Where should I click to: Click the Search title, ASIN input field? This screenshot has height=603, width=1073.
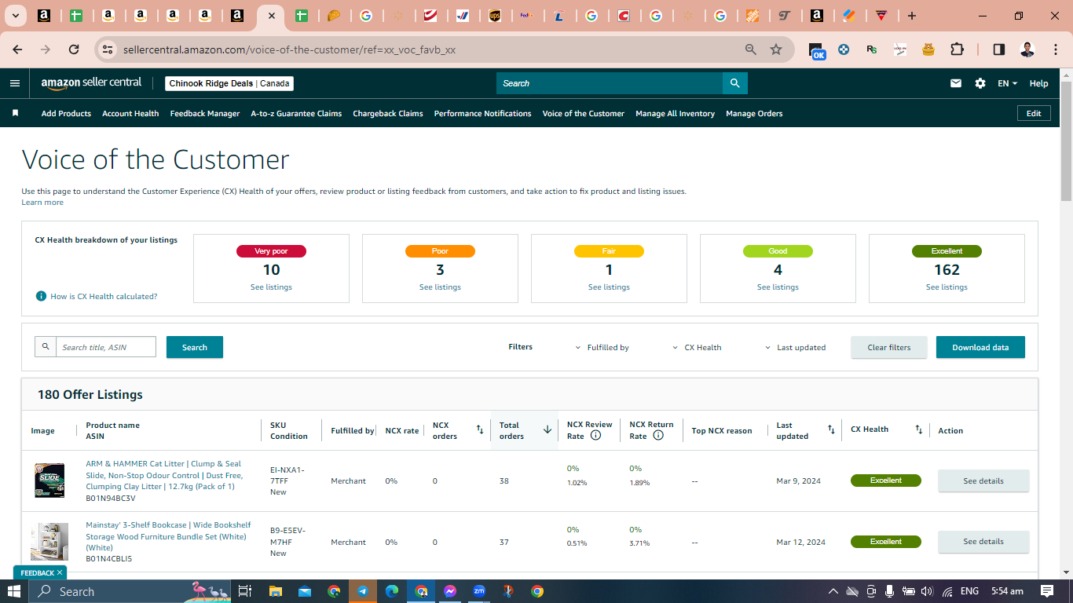pos(106,347)
